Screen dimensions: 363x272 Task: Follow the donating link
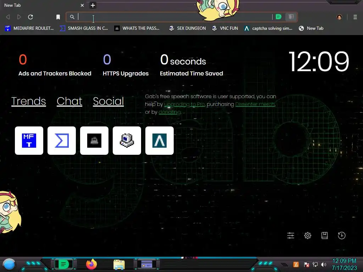point(169,112)
